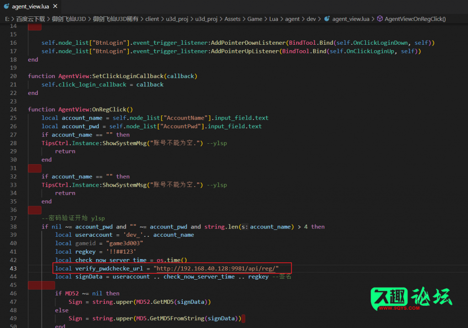This screenshot has height=328, width=468.
Task: Expand the 御剑飞仙U3D稀有 breadcrumb folder
Action: tap(115, 19)
